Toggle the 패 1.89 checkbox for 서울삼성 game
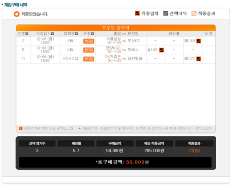 click(199, 41)
